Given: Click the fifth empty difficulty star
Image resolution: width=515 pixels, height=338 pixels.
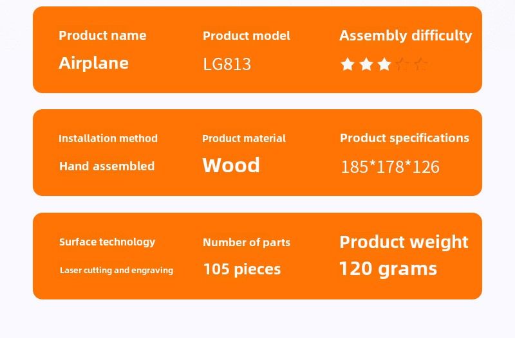Looking at the screenshot, I should (x=421, y=64).
